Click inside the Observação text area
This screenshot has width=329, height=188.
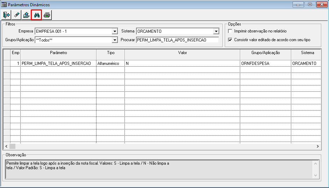159,170
